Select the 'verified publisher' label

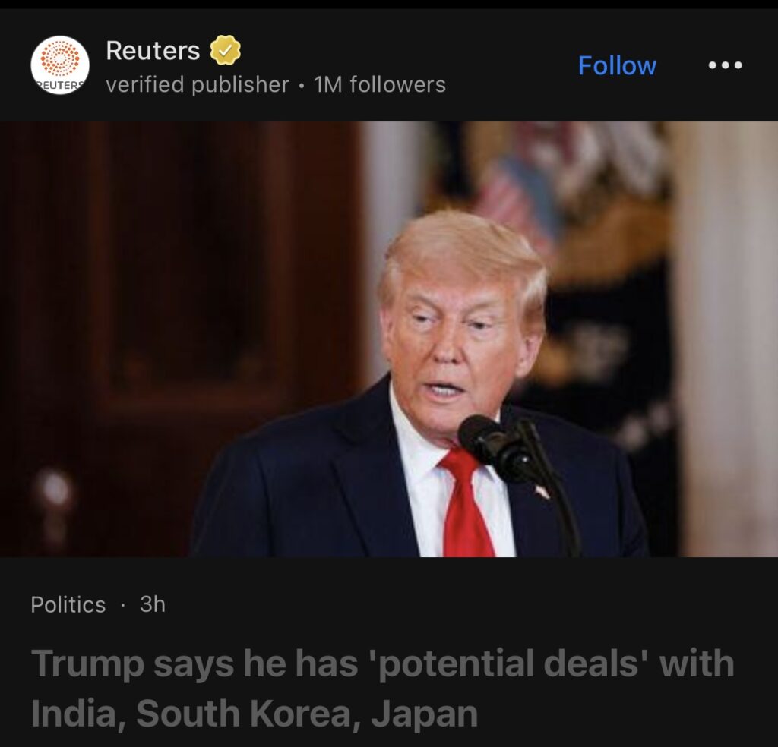click(x=197, y=84)
